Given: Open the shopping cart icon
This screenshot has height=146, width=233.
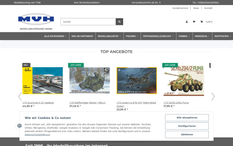Looking at the screenshot, I should [x=202, y=22].
